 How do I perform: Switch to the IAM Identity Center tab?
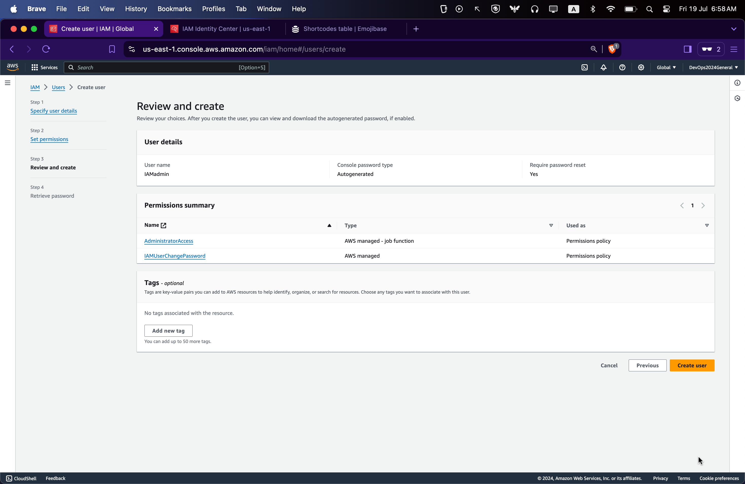click(x=226, y=29)
